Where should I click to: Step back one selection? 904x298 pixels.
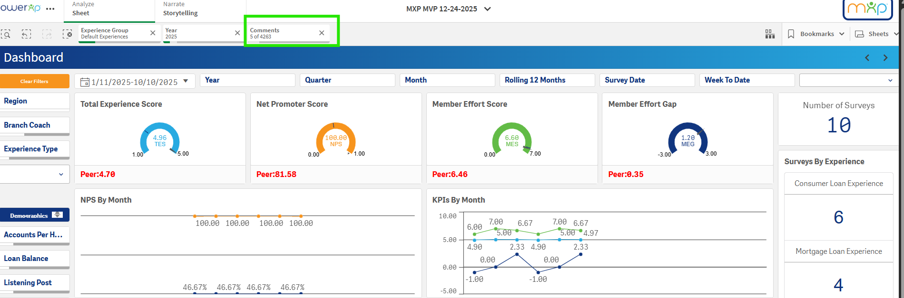27,34
